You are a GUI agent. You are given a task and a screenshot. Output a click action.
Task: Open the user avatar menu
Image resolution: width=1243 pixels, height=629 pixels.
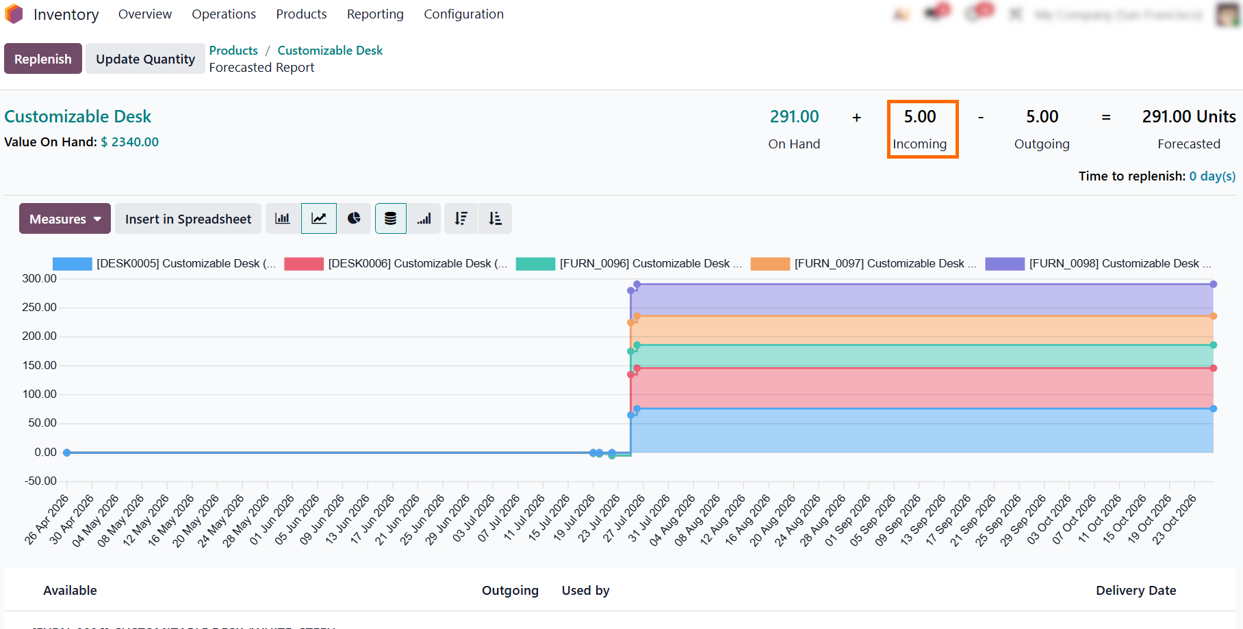tap(1229, 14)
